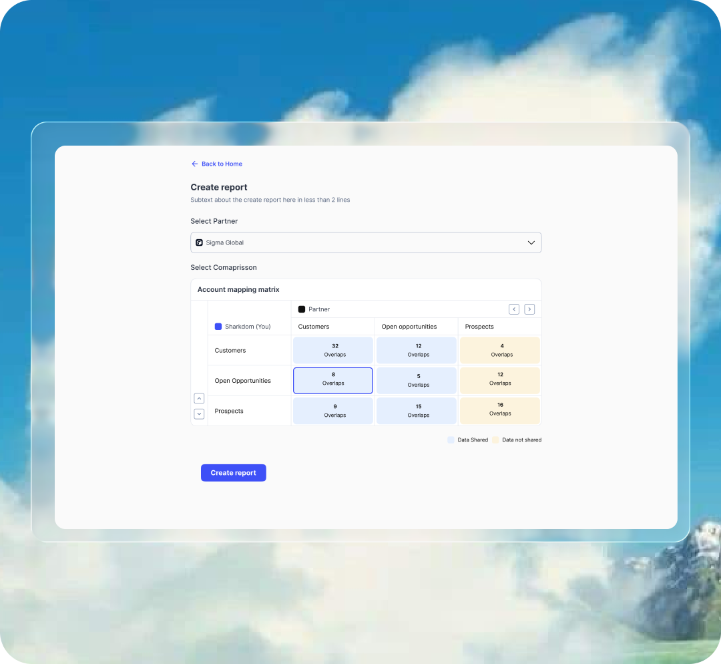Image resolution: width=721 pixels, height=664 pixels.
Task: Select the highlighted 8 Overlaps cell
Action: pos(333,381)
